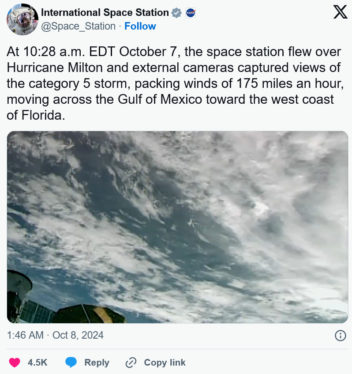The image size is (352, 374).
Task: Click the 4.5K likes count
Action: tap(37, 363)
